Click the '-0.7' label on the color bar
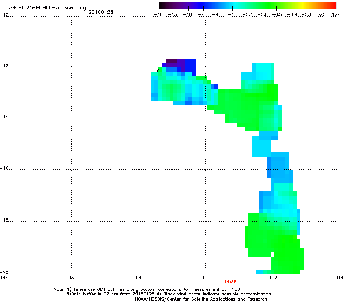Image resolution: width=344 pixels, height=302 pixels. (247, 15)
